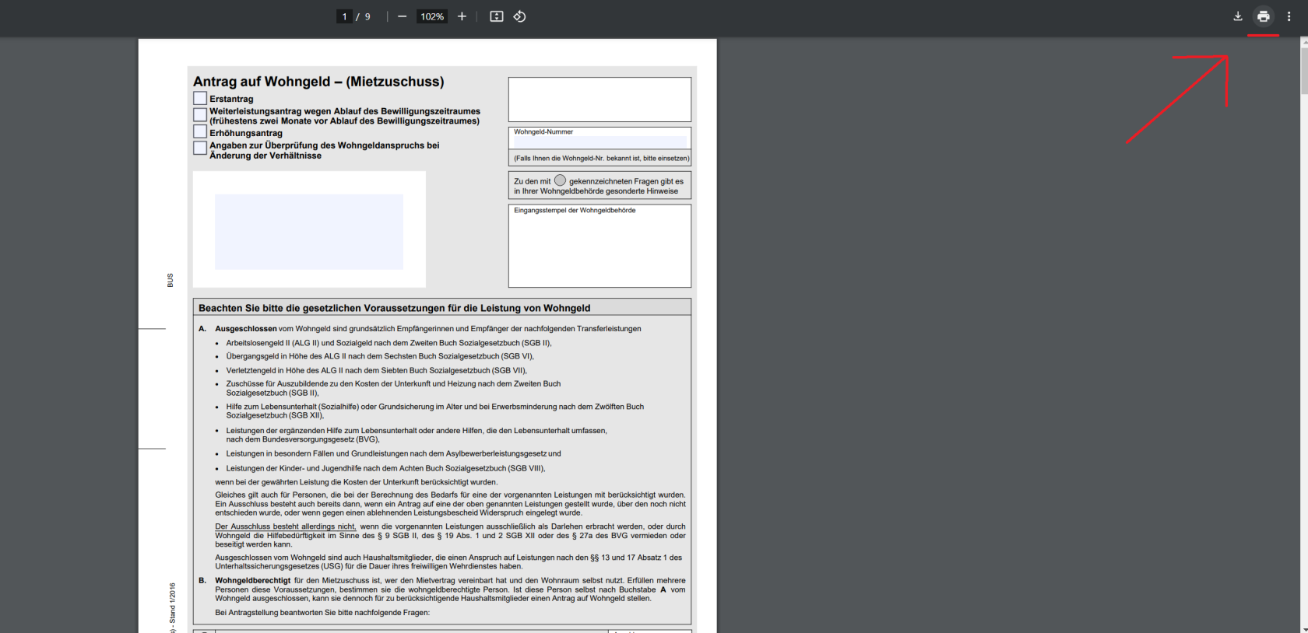The width and height of the screenshot is (1308, 633).
Task: Click the Wohngeld-Nummer input field
Action: coord(599,142)
